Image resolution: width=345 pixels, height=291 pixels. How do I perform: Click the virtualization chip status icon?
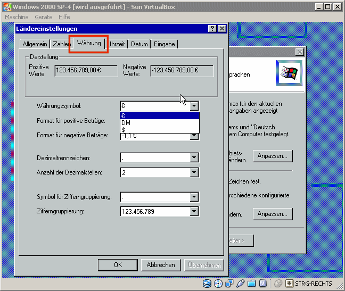click(x=263, y=284)
